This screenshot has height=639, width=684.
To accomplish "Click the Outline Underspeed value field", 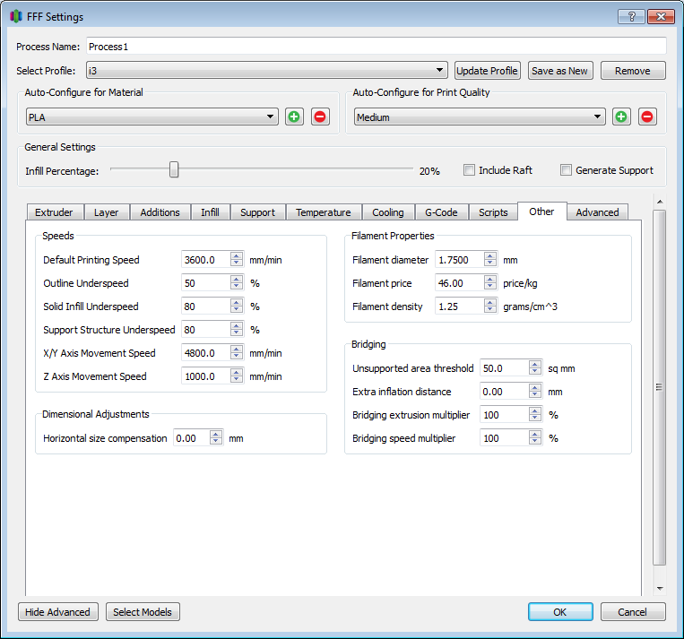I will [206, 283].
